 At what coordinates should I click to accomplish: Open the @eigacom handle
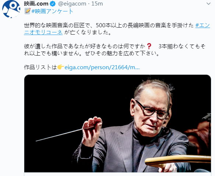point(72,4)
